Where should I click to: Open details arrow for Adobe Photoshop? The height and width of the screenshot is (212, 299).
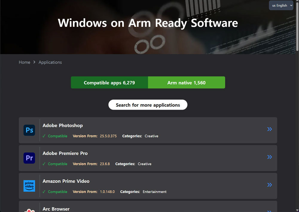click(269, 129)
